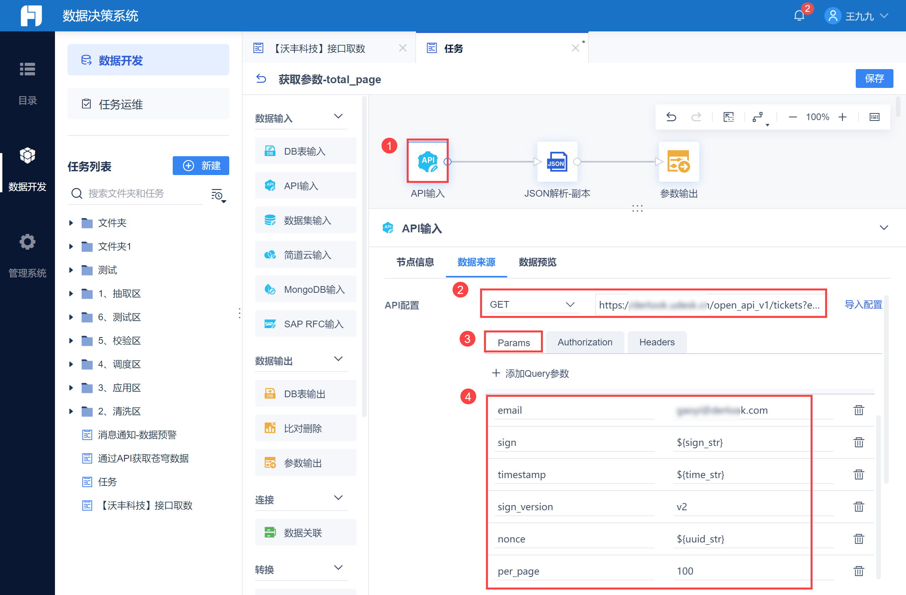This screenshot has width=906, height=595.
Task: Click back arrow beside 获取参数-total_page
Action: click(x=261, y=79)
